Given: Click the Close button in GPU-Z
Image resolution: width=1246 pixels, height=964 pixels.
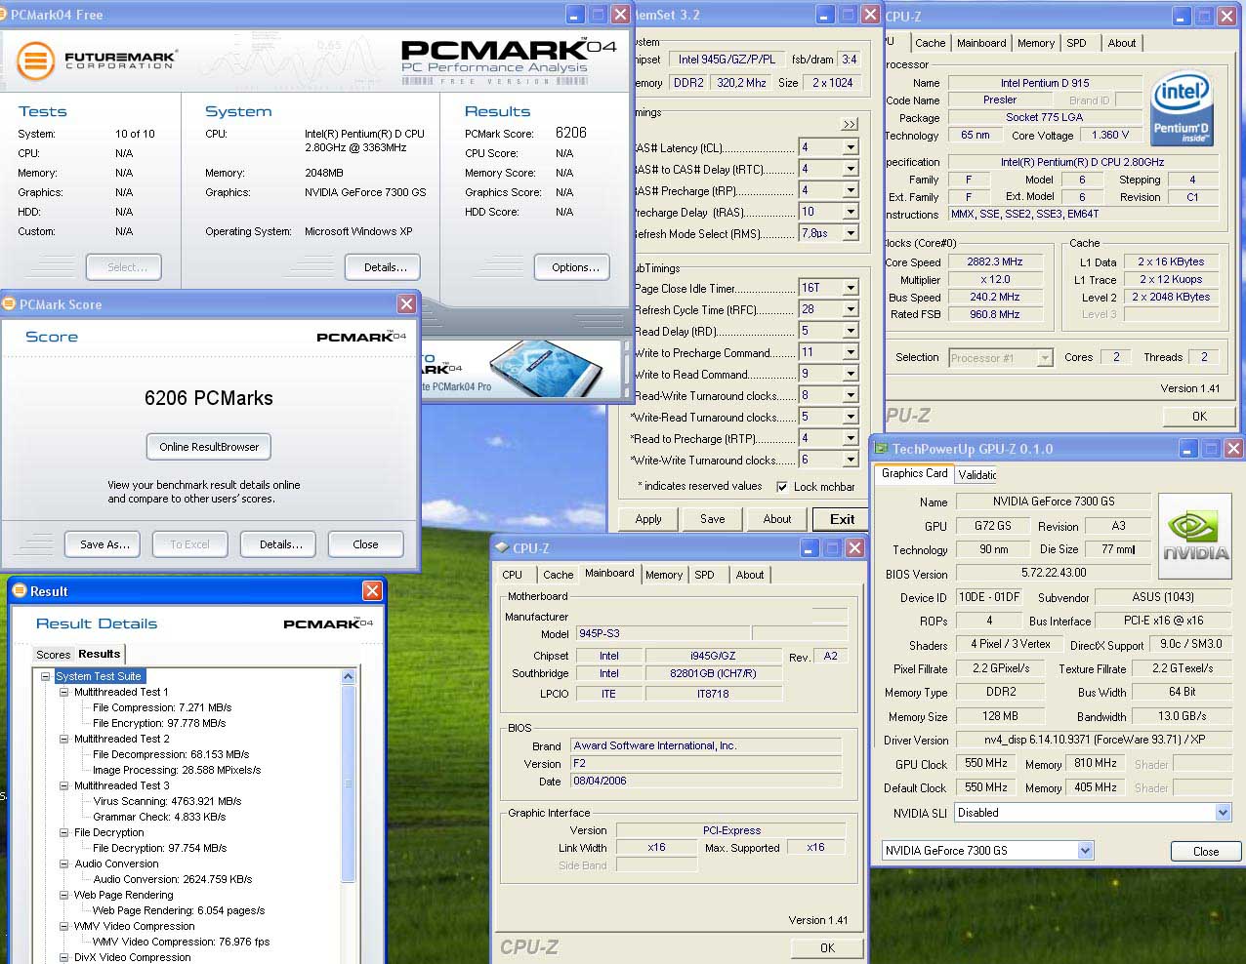Looking at the screenshot, I should pyautogui.click(x=1206, y=851).
